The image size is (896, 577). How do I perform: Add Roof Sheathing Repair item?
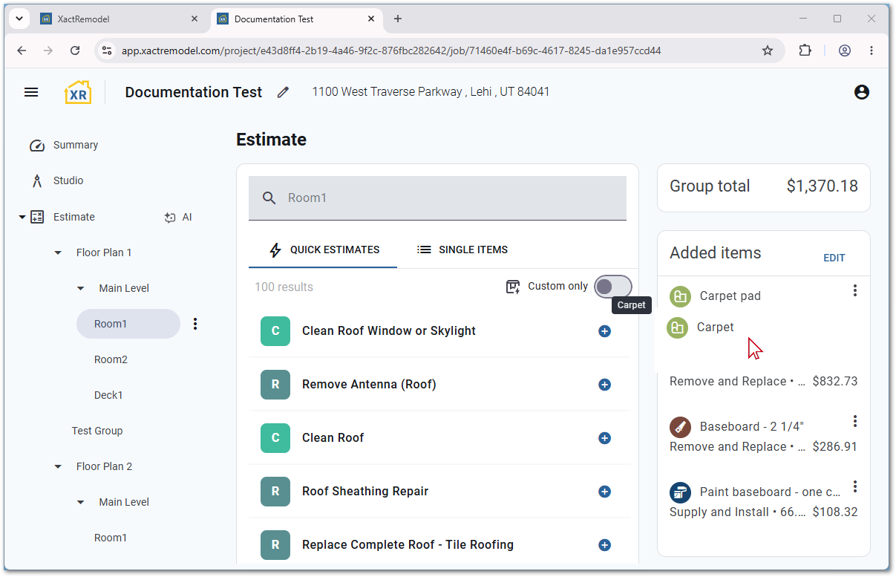tap(604, 492)
